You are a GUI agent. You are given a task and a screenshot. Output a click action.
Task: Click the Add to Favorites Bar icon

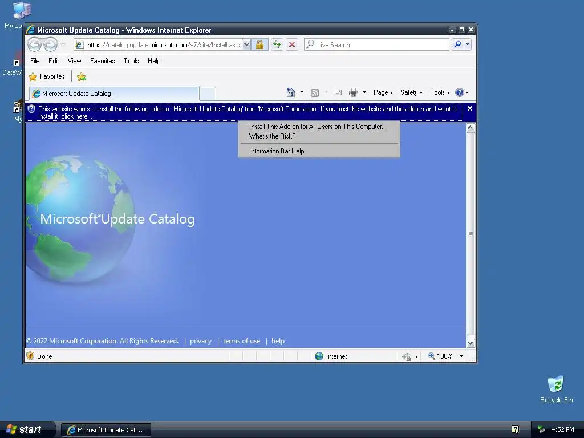[x=81, y=77]
